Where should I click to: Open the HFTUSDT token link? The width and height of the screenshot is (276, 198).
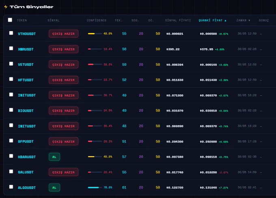[x=26, y=80]
